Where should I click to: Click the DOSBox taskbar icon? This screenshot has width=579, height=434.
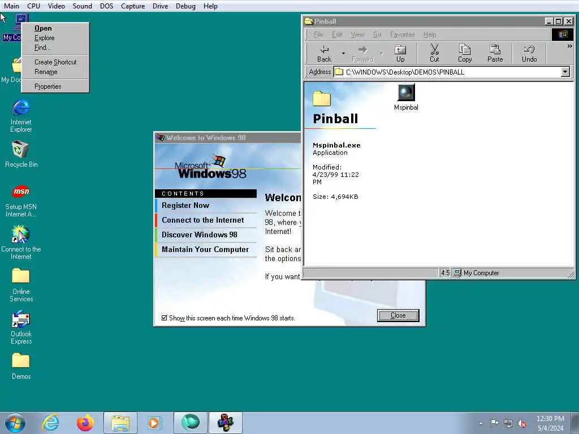tap(226, 423)
